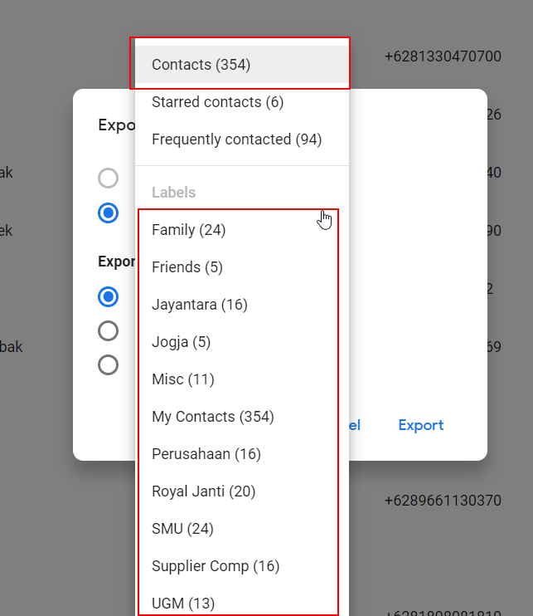Select My Contacts (354) label

(x=213, y=417)
